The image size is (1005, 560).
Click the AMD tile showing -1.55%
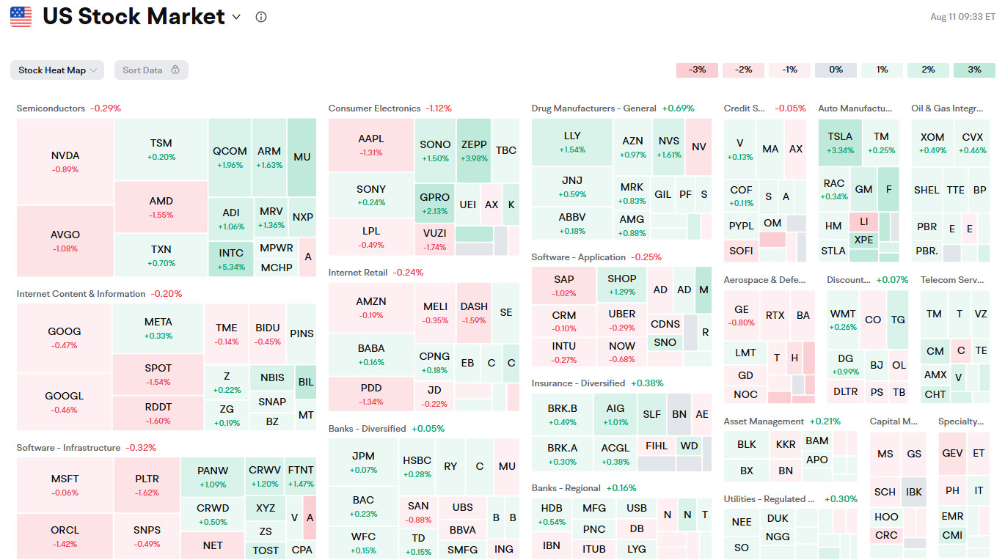(x=161, y=207)
